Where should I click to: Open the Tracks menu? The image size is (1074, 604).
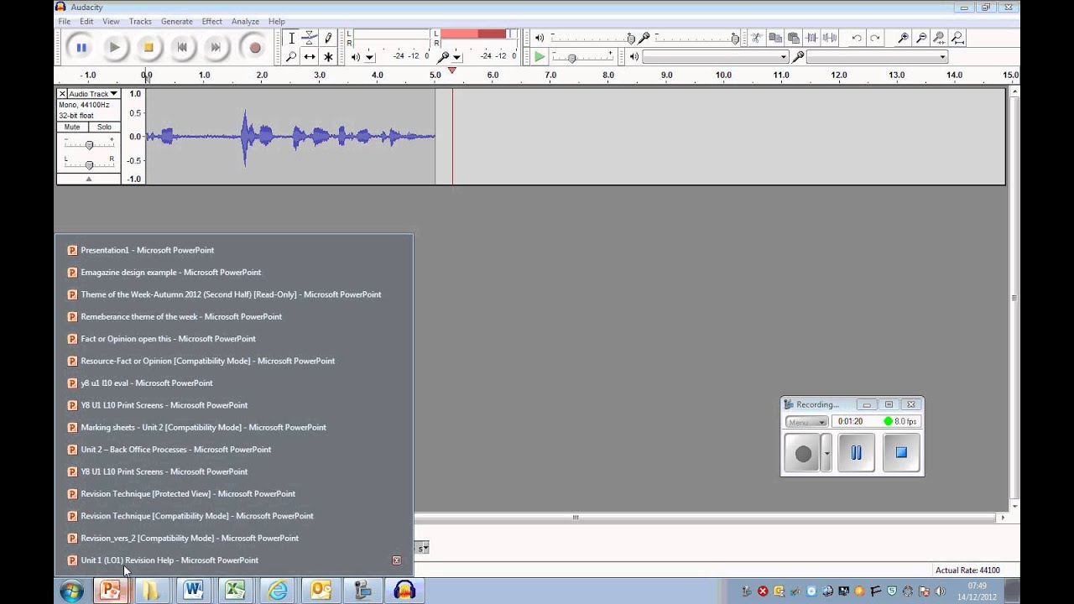(x=140, y=21)
